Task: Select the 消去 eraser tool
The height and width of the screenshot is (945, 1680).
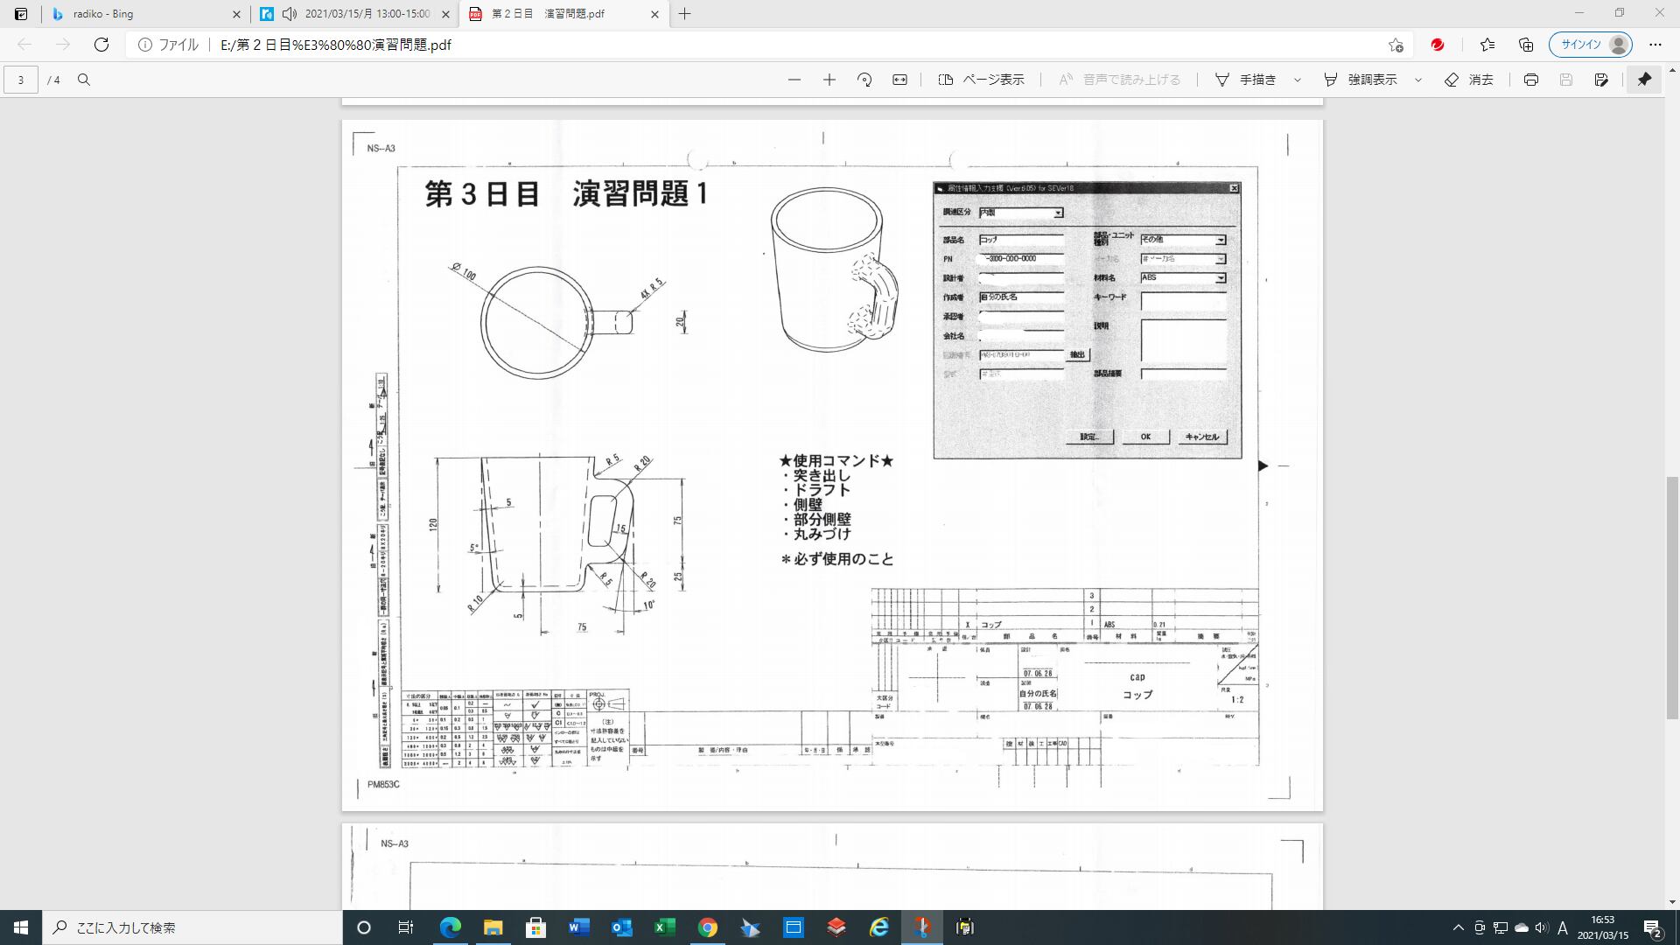Action: click(1469, 80)
